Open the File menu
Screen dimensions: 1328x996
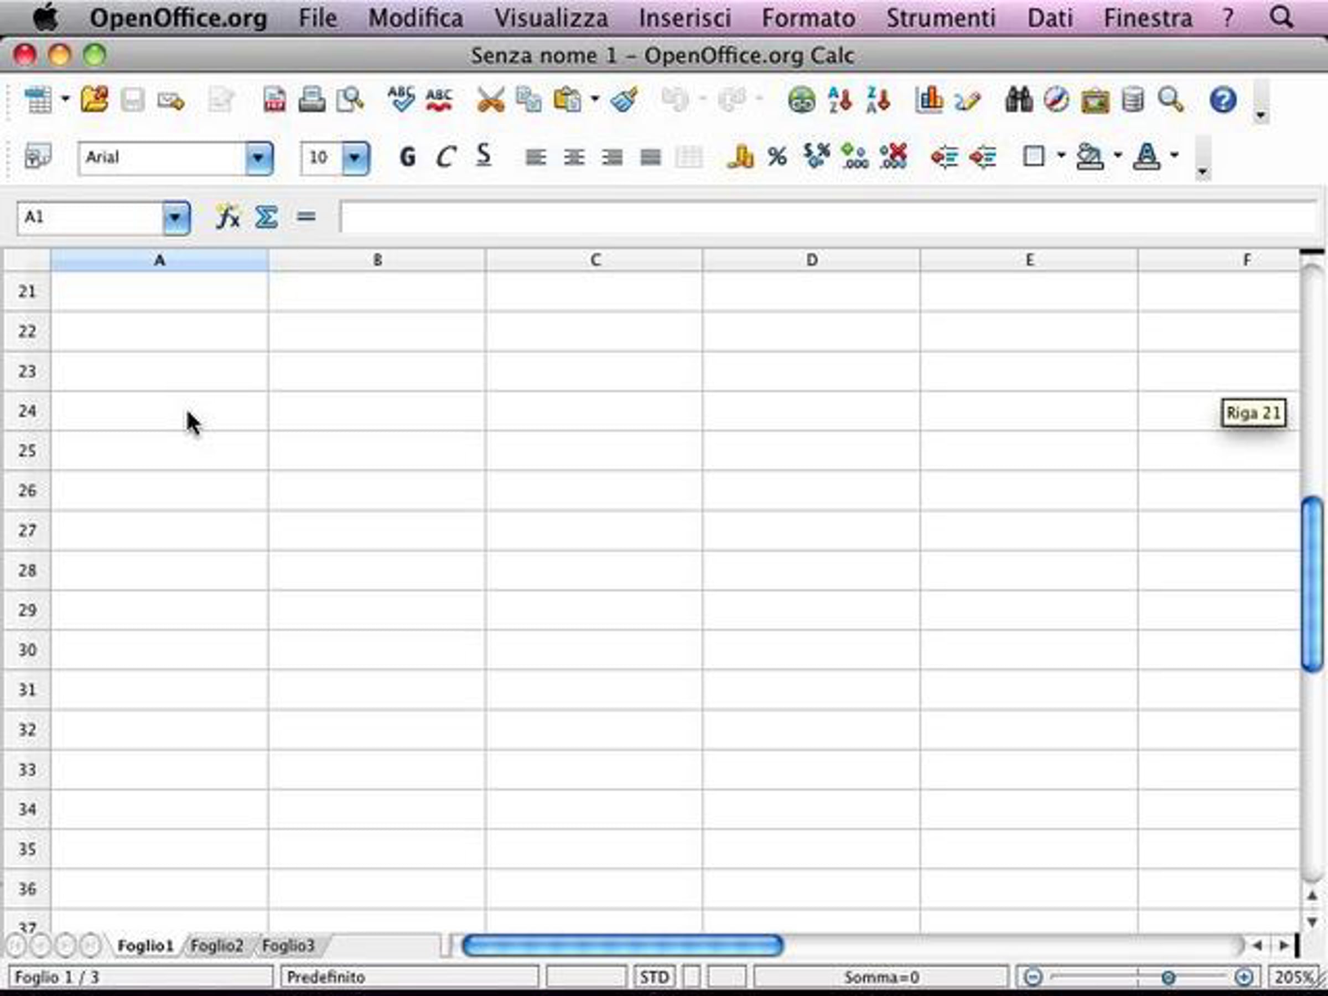pos(318,18)
